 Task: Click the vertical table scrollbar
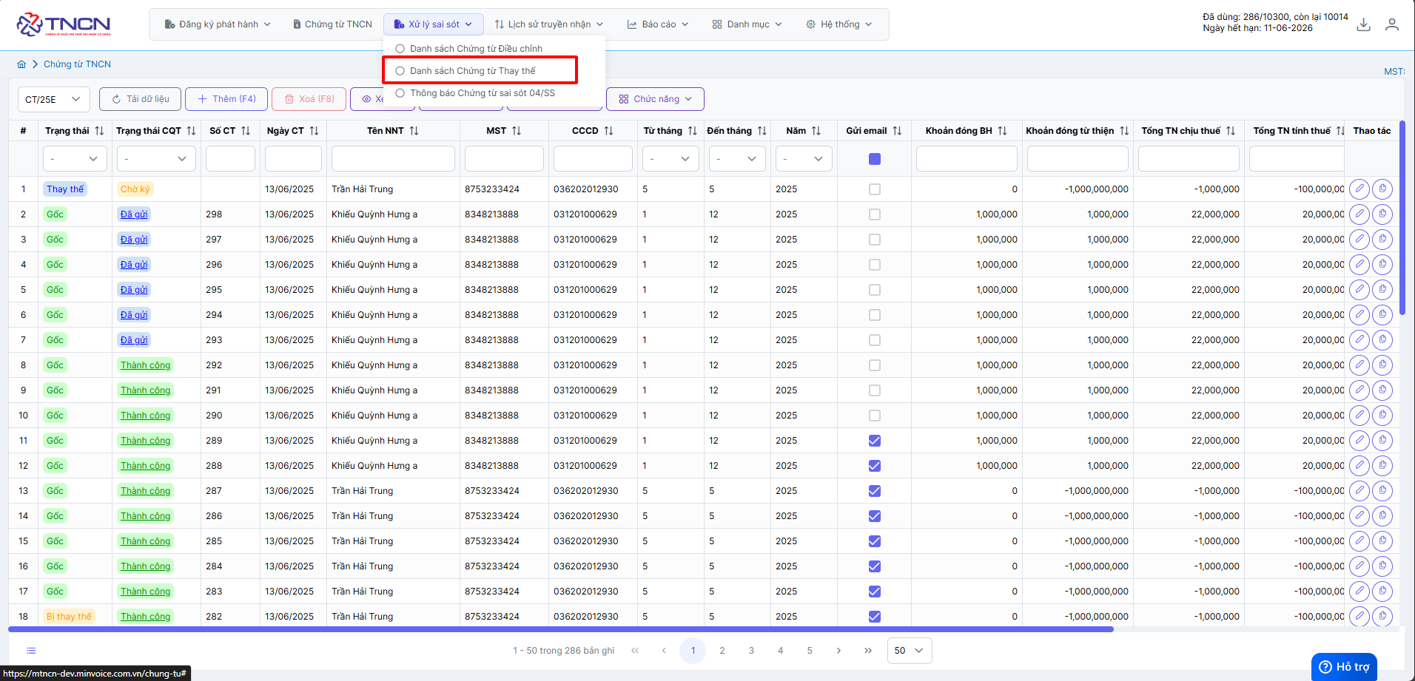click(x=1402, y=218)
